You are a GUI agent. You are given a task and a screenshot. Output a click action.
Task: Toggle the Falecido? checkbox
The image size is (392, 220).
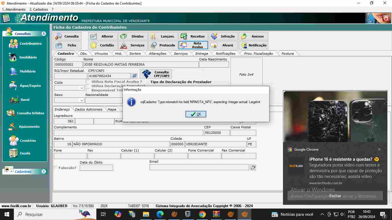pyautogui.click(x=56, y=168)
